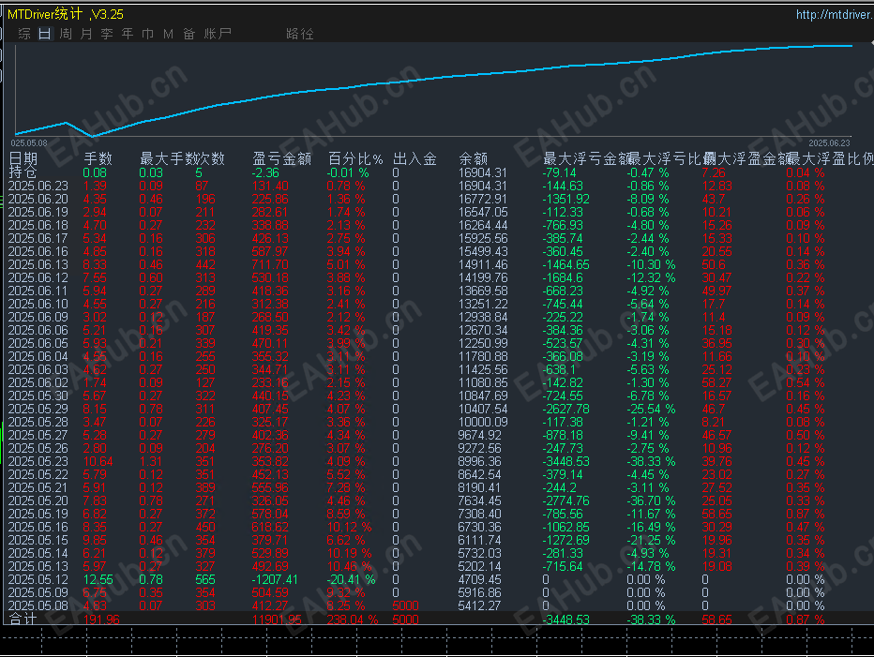The height and width of the screenshot is (657, 874).
Task: Toggle the highlighted 日 daily view
Action: click(44, 33)
